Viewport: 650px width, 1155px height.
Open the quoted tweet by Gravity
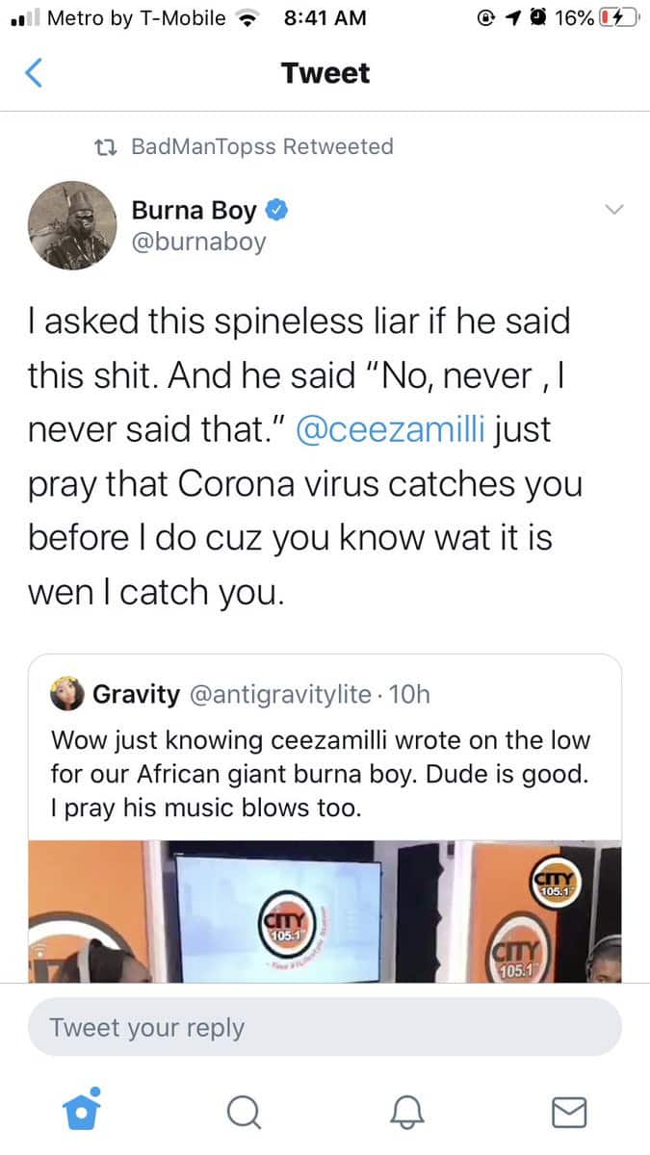click(x=325, y=770)
